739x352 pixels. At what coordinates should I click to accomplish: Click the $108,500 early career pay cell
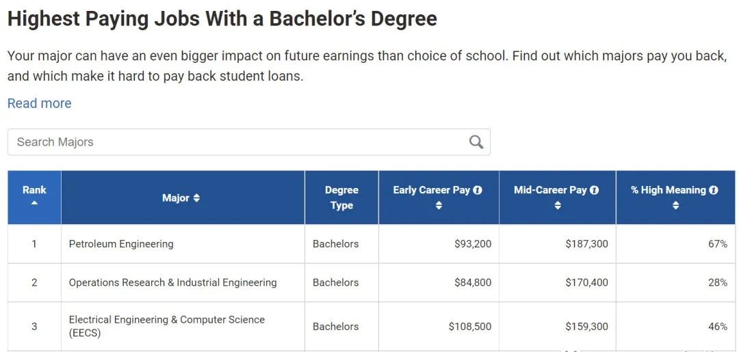469,327
